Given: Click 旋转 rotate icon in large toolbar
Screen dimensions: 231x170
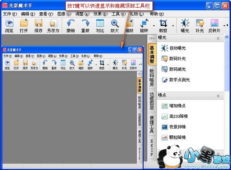Looking at the screenshot, I should (x=144, y=23).
